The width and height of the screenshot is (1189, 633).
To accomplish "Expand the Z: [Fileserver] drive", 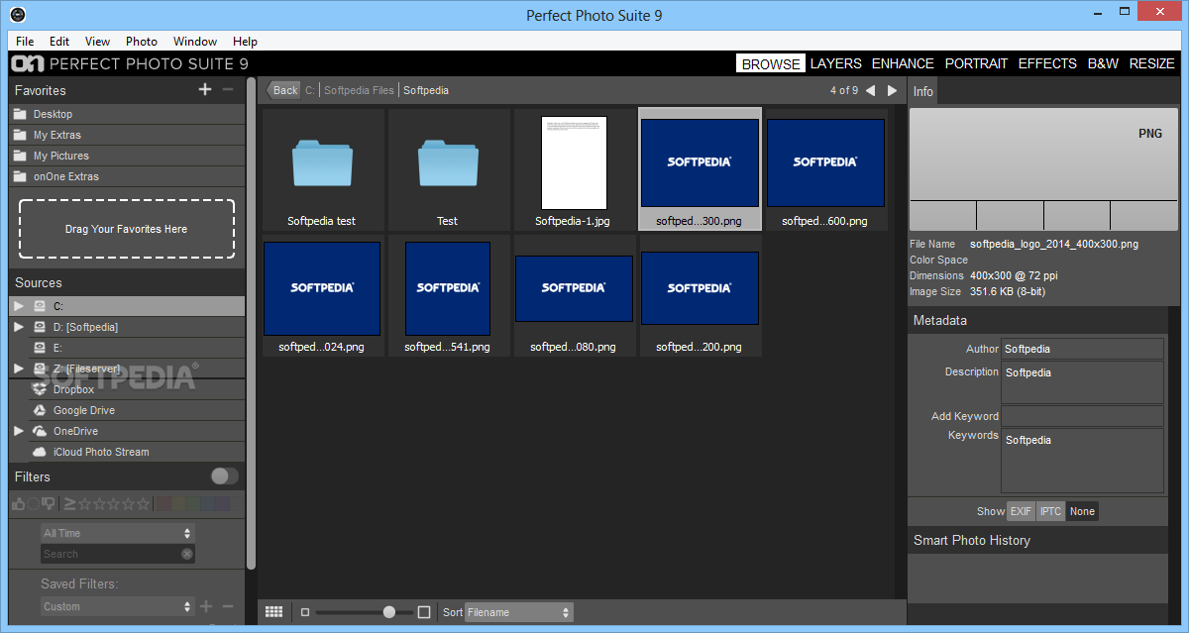I will (x=18, y=369).
